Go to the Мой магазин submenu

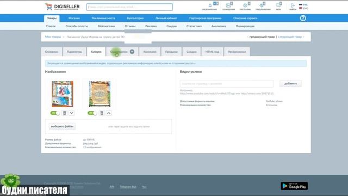pos(107,26)
